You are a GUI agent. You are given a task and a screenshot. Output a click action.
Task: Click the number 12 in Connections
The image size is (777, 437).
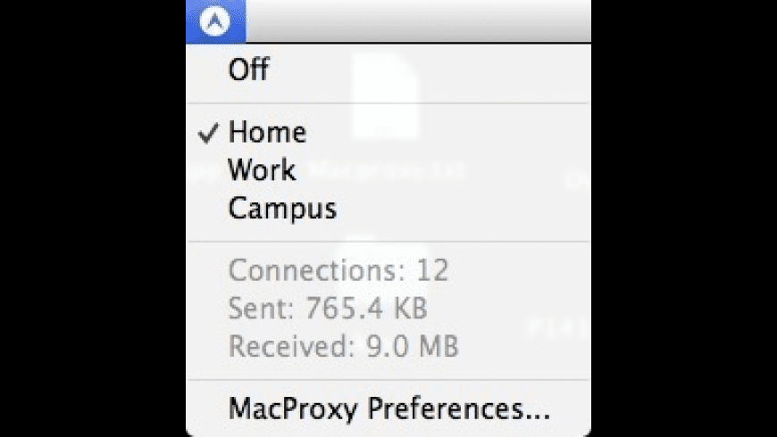[x=432, y=269]
